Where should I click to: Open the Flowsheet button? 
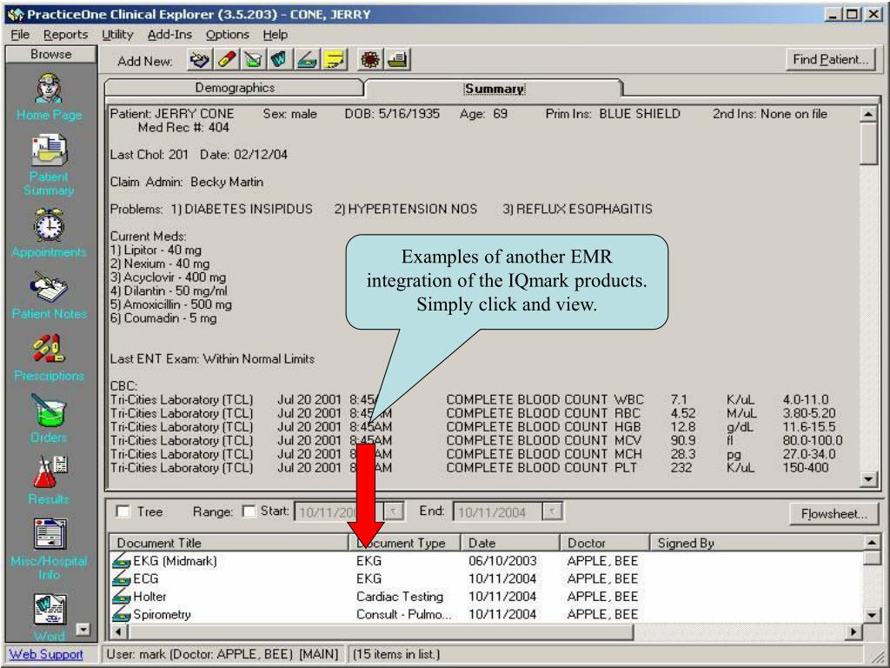pyautogui.click(x=834, y=514)
